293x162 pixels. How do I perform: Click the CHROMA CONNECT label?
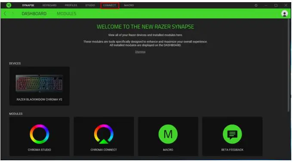pyautogui.click(x=104, y=150)
